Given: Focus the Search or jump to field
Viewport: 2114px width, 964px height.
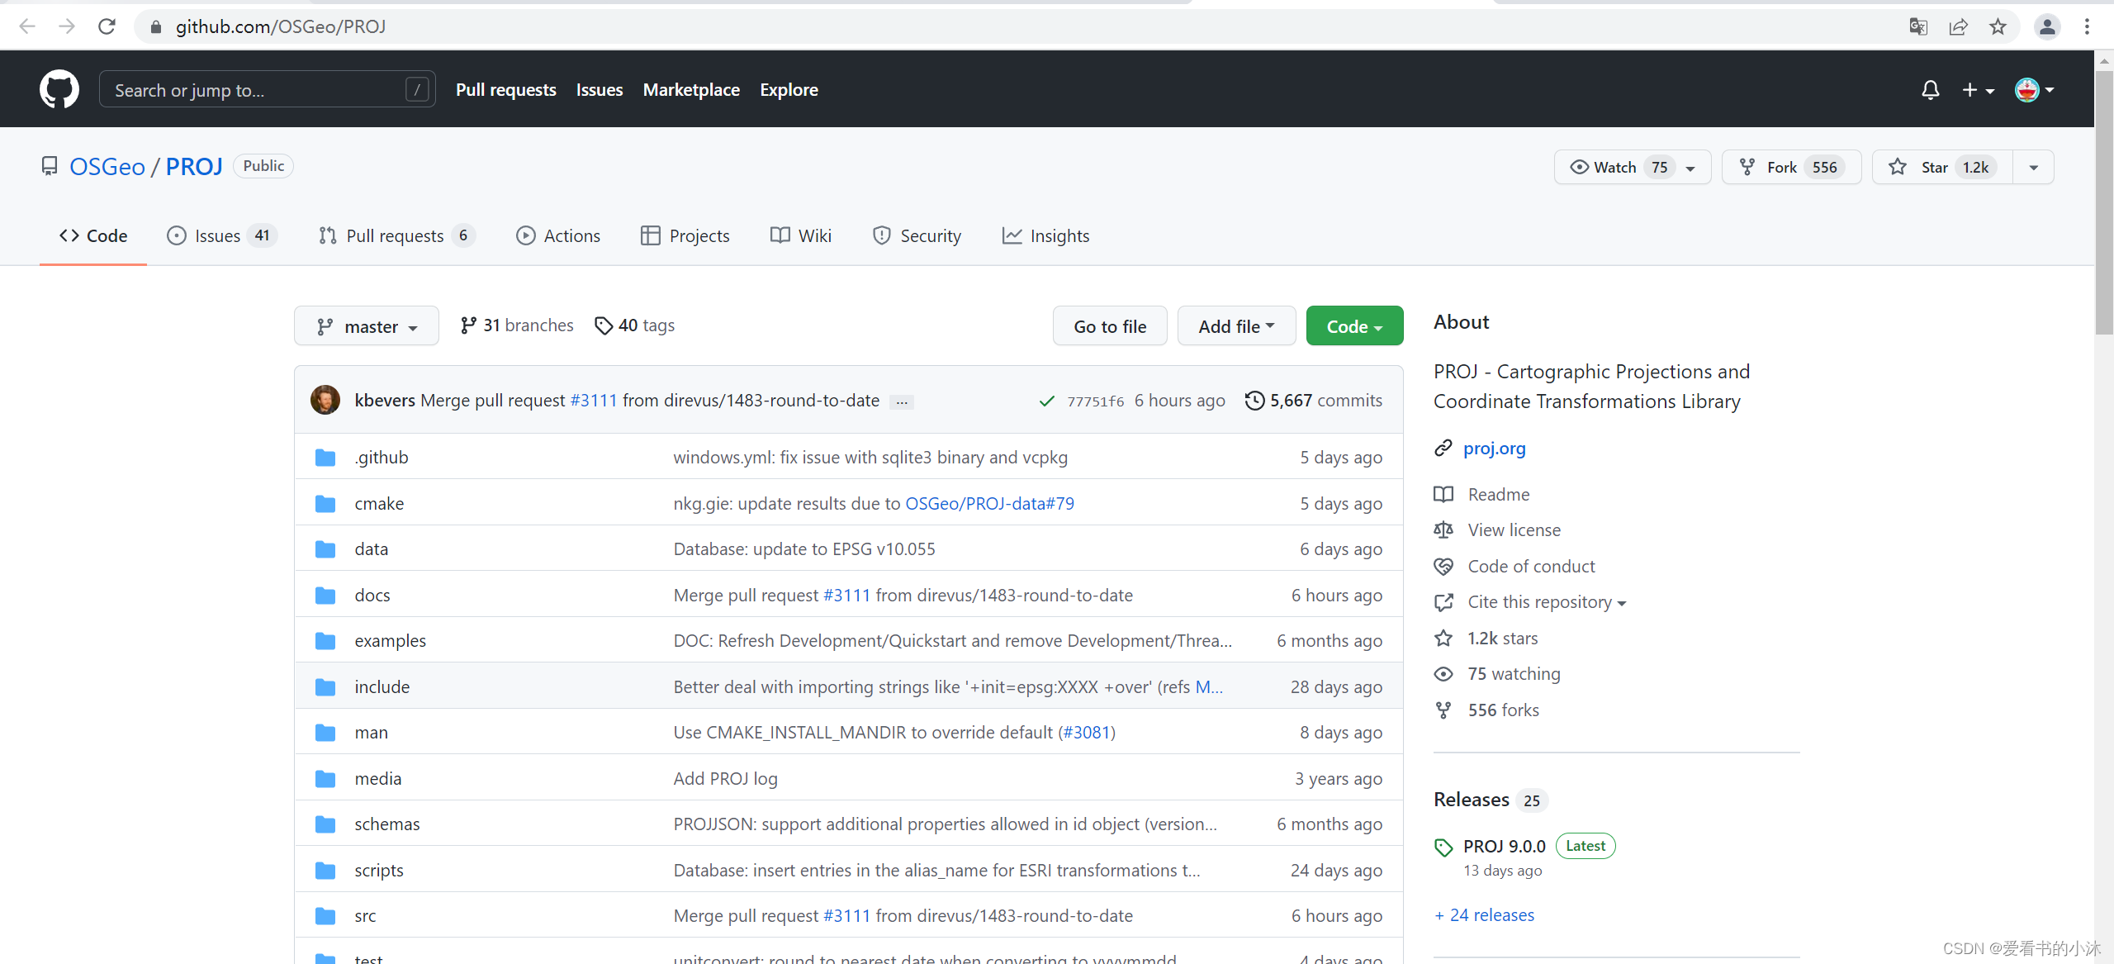Looking at the screenshot, I should pyautogui.click(x=268, y=89).
